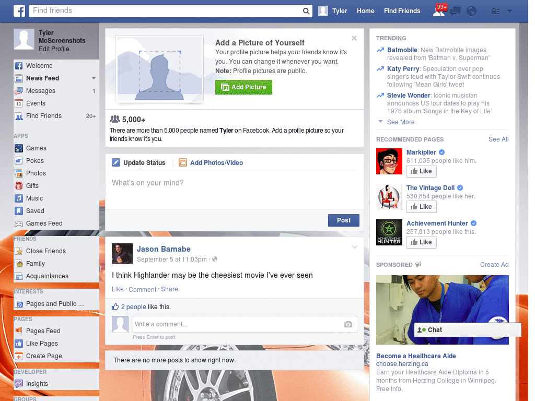
Task: Click the green Add Picture button
Action: [x=243, y=87]
